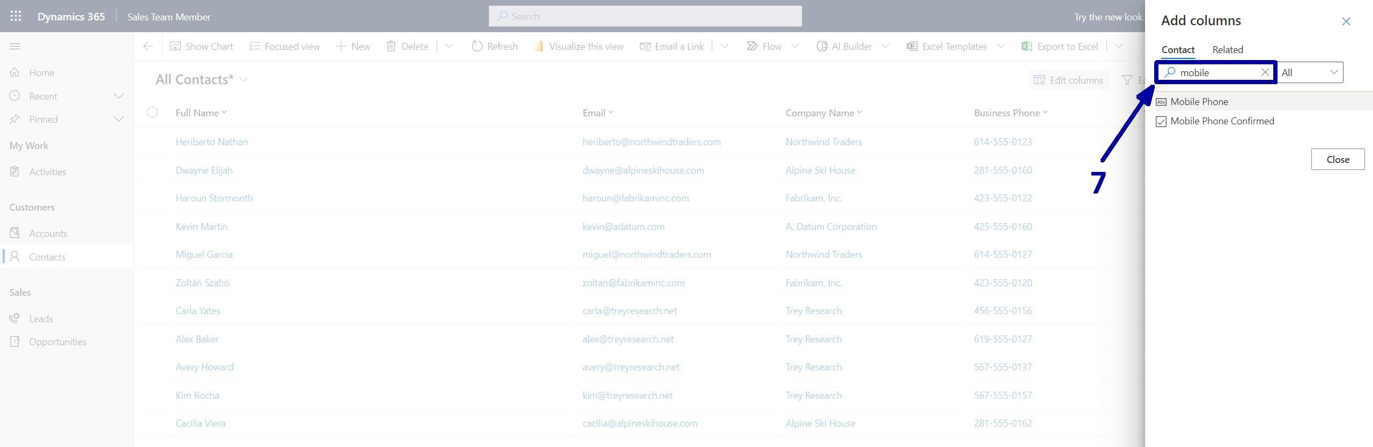Click the Flow command

[x=764, y=47]
